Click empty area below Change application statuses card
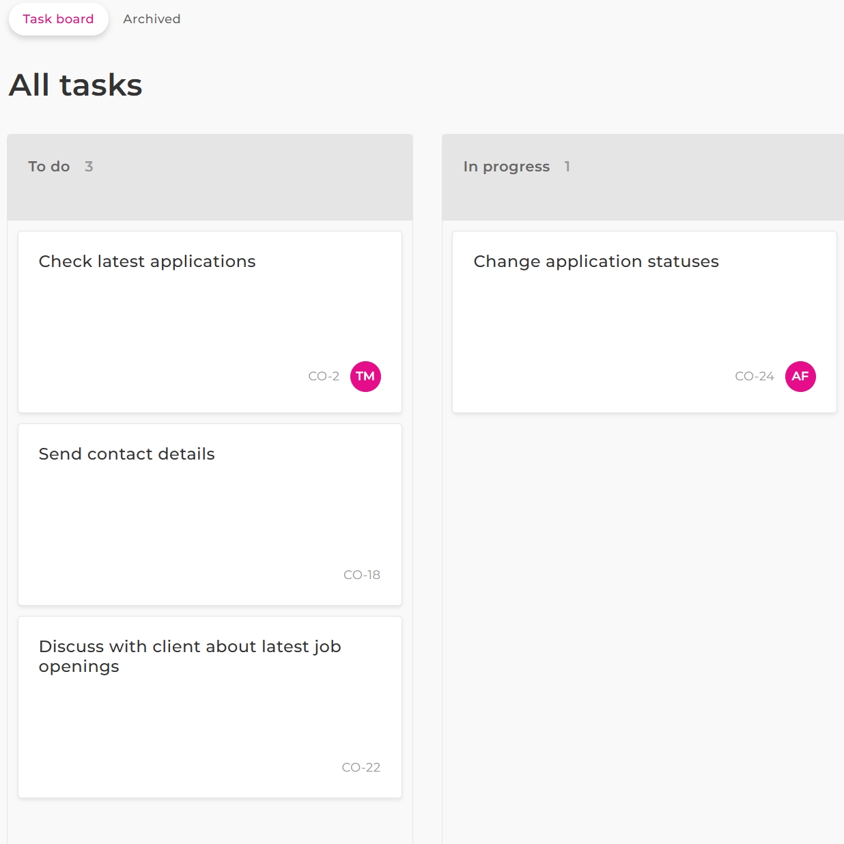 pos(642,580)
